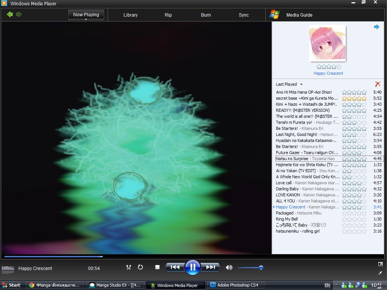Select Ai no Yokan (TV EDIT) track
387x290 pixels.
(x=328, y=171)
